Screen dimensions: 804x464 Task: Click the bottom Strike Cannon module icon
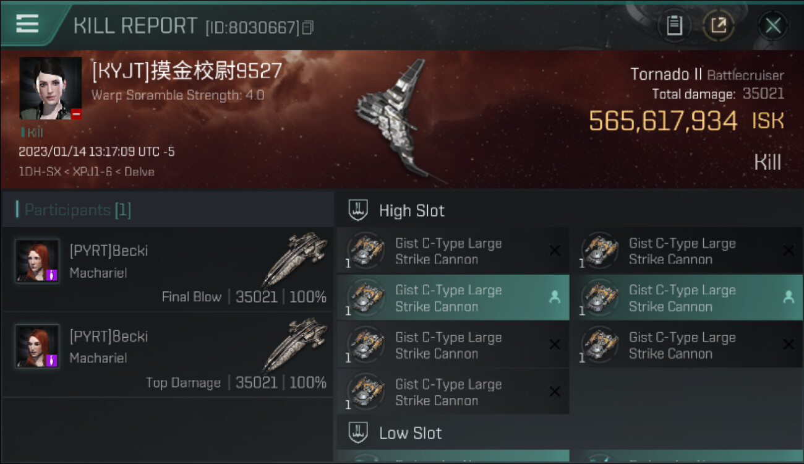366,392
